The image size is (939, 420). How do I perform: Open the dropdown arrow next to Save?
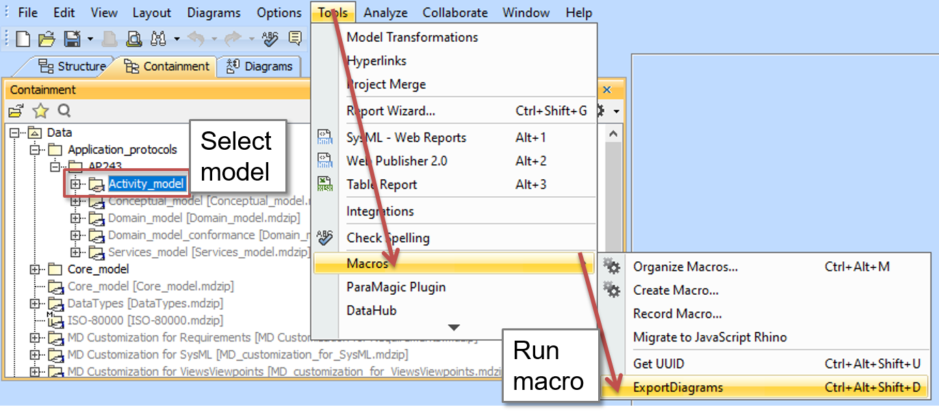point(90,39)
